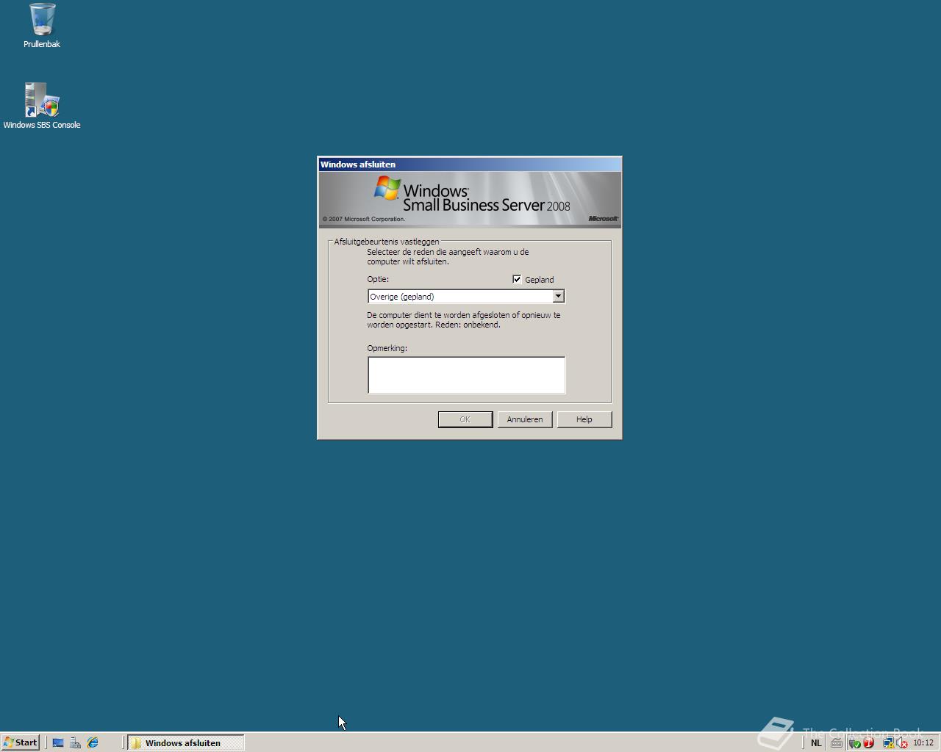The height and width of the screenshot is (752, 941).
Task: Show desktop via quick launch icon
Action: (x=58, y=743)
